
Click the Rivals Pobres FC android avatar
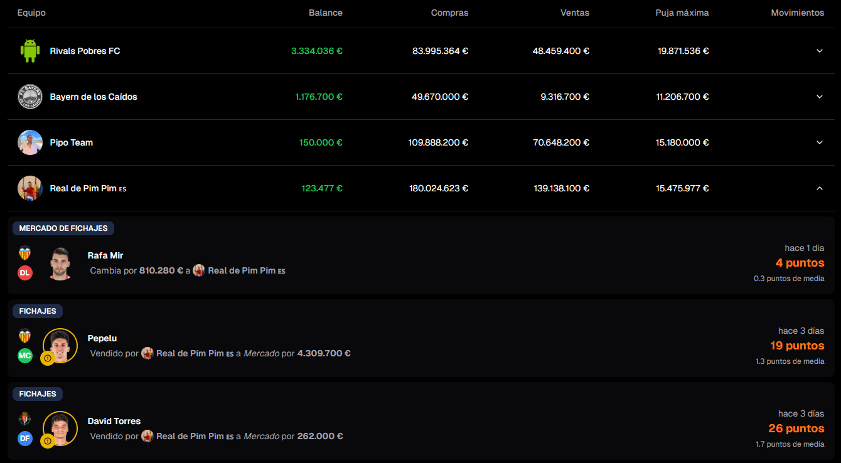point(29,51)
